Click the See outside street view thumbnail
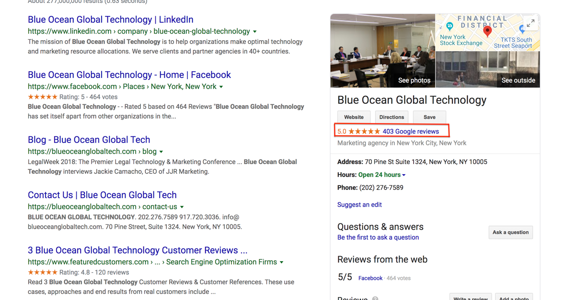The width and height of the screenshot is (576, 300). click(488, 69)
